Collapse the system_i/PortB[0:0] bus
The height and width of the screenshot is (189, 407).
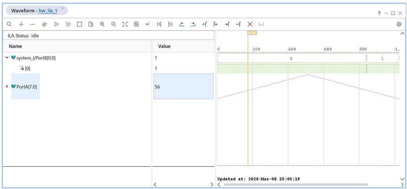coord(7,58)
